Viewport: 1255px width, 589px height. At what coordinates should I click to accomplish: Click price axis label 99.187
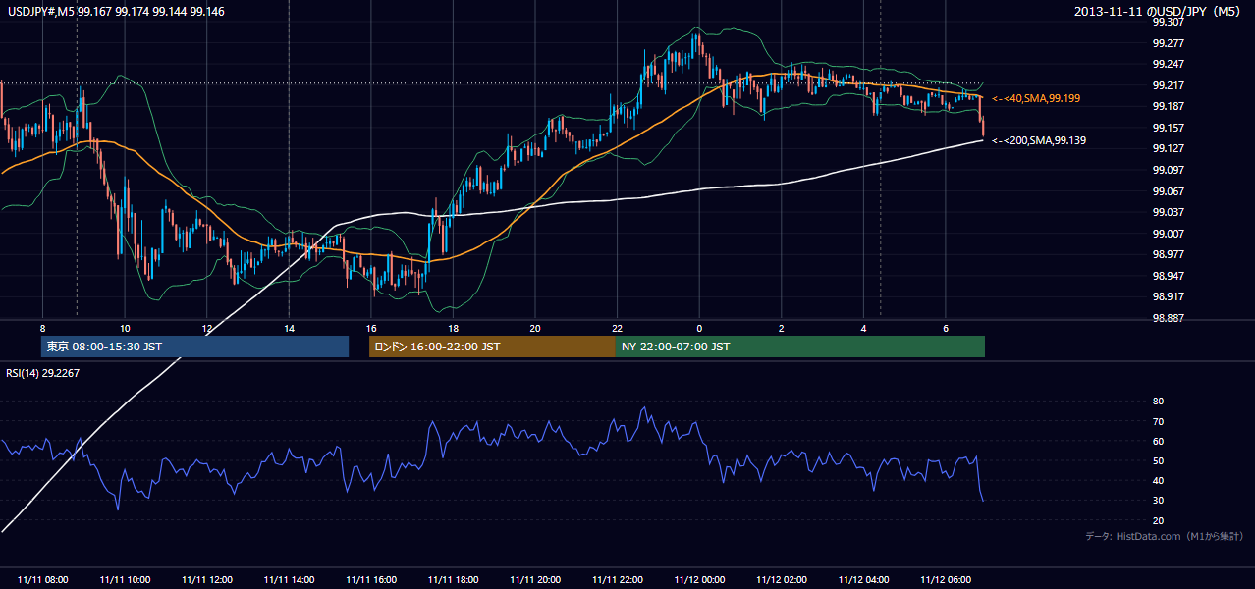[x=1167, y=106]
